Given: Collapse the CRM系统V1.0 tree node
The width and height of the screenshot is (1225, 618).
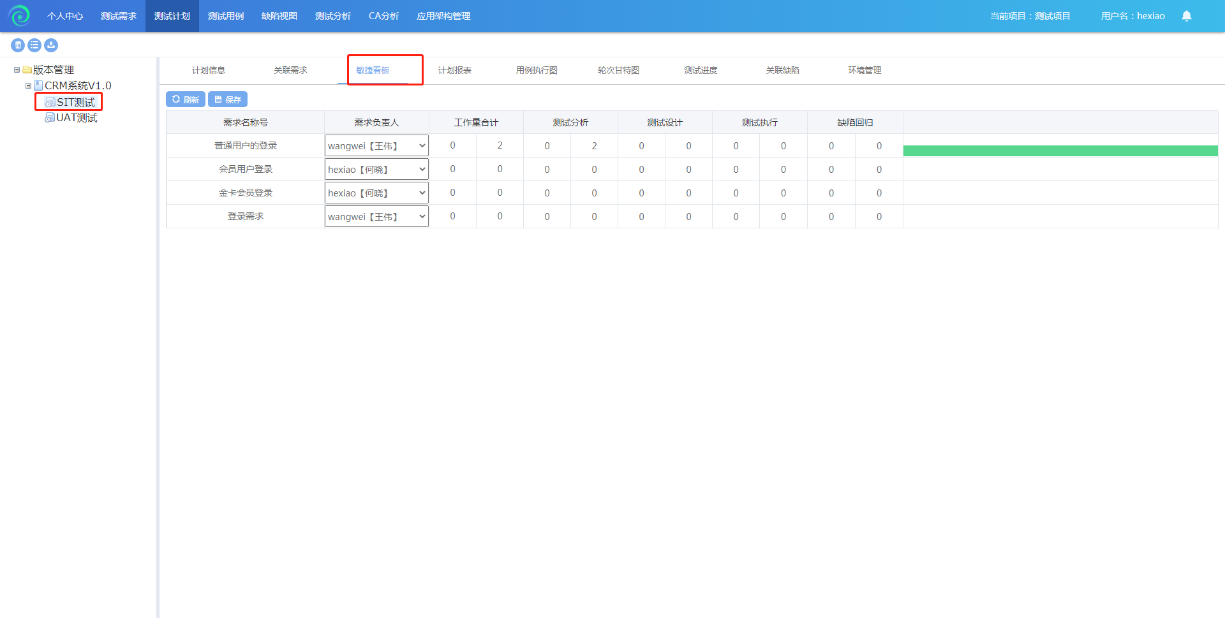Looking at the screenshot, I should point(28,85).
